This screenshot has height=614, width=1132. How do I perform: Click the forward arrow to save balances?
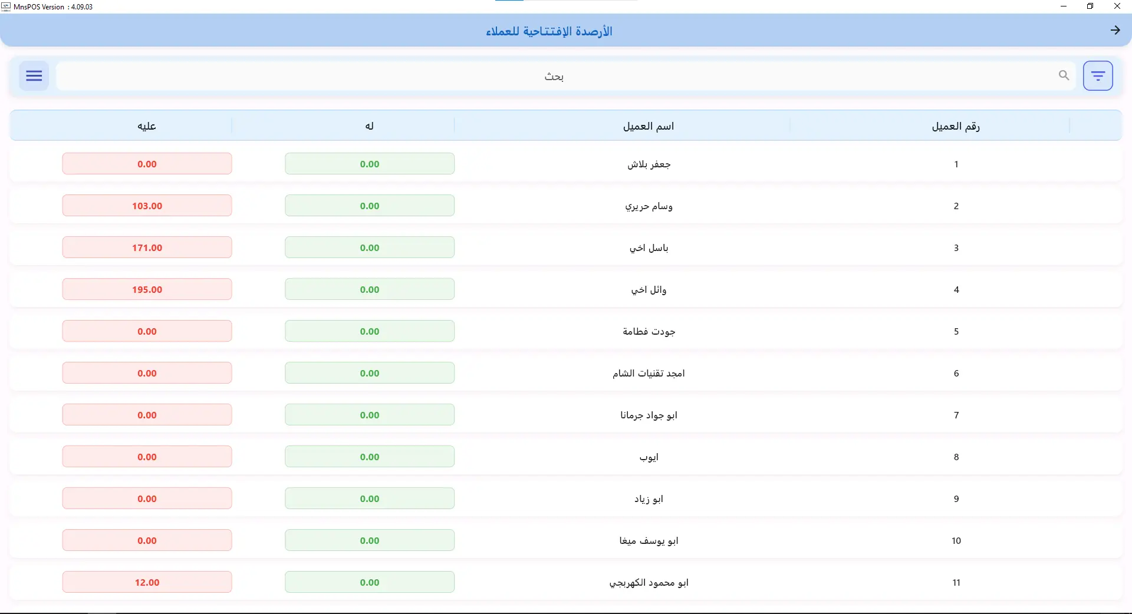(x=1115, y=30)
